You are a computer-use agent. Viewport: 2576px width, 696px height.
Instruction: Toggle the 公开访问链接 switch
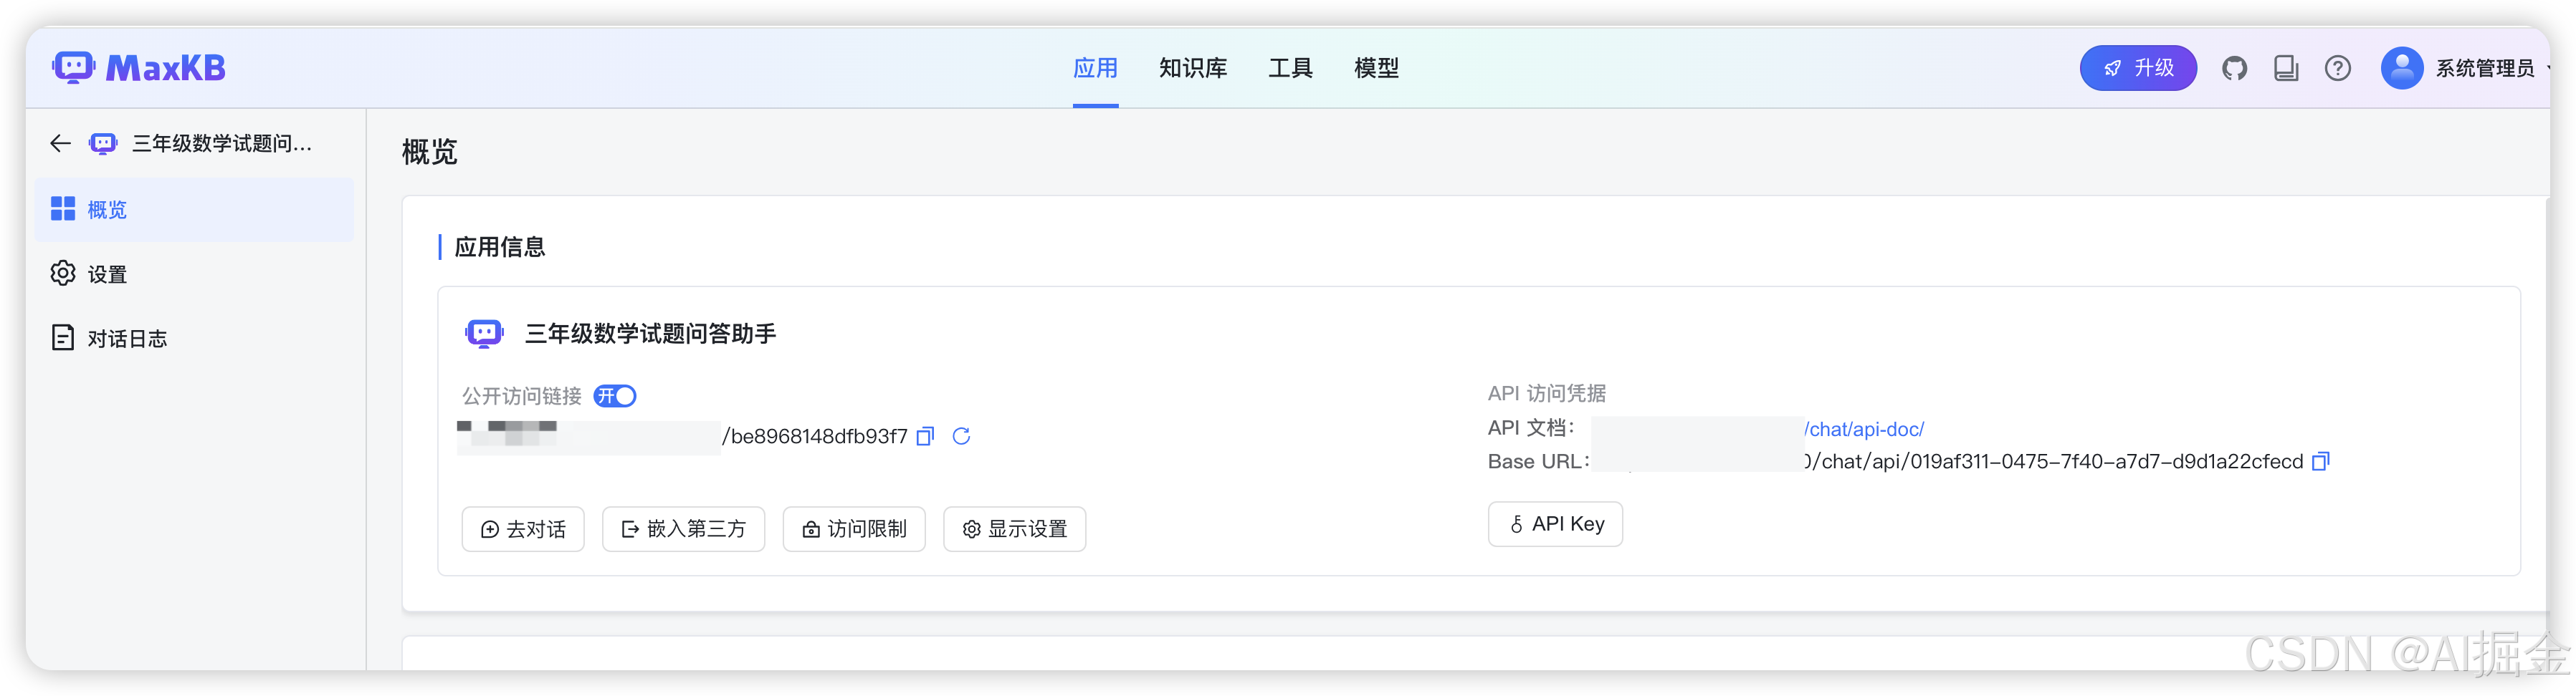coord(615,397)
